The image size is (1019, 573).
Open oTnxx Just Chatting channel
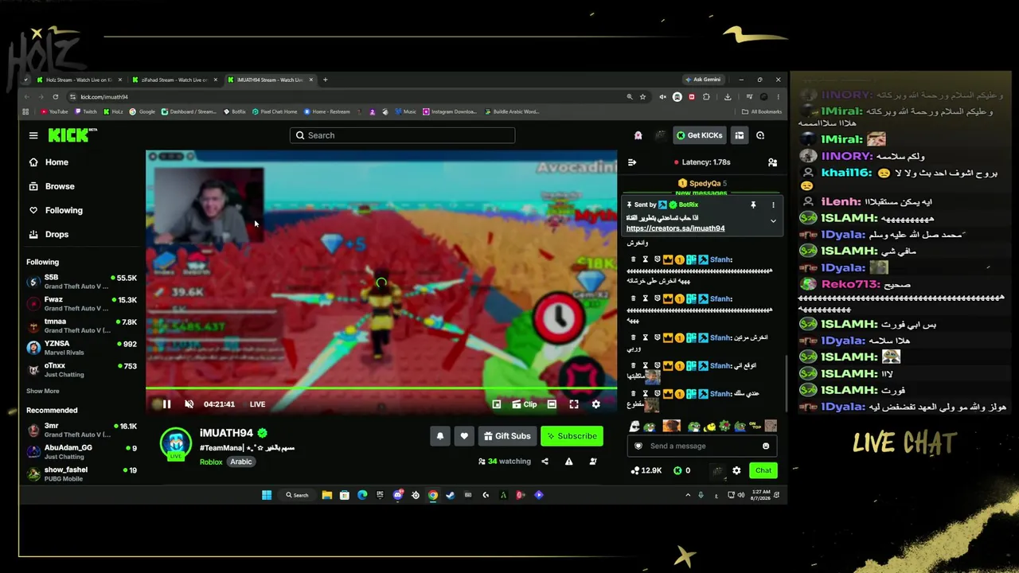coord(82,369)
